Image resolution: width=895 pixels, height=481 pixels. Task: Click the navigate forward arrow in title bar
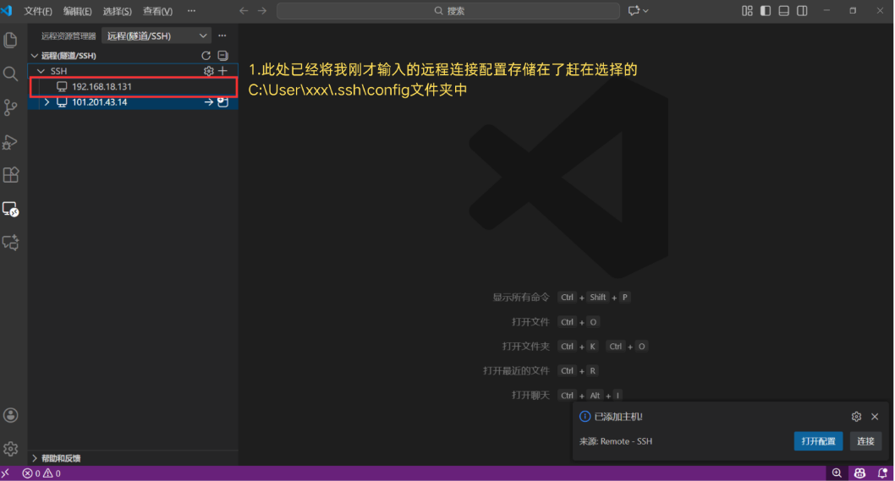(262, 11)
